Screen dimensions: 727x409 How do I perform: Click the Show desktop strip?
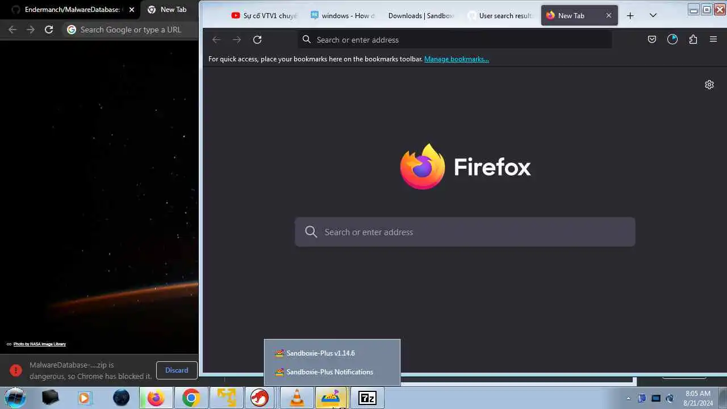722,398
